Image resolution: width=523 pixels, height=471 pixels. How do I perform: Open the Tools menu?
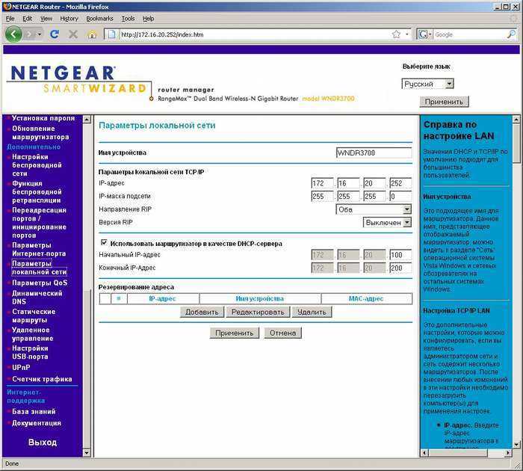click(128, 19)
